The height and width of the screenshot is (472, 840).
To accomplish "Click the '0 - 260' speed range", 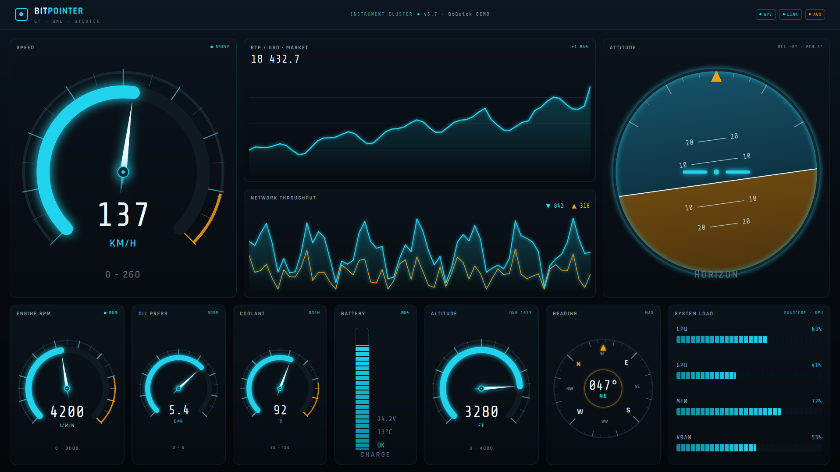I will [123, 275].
